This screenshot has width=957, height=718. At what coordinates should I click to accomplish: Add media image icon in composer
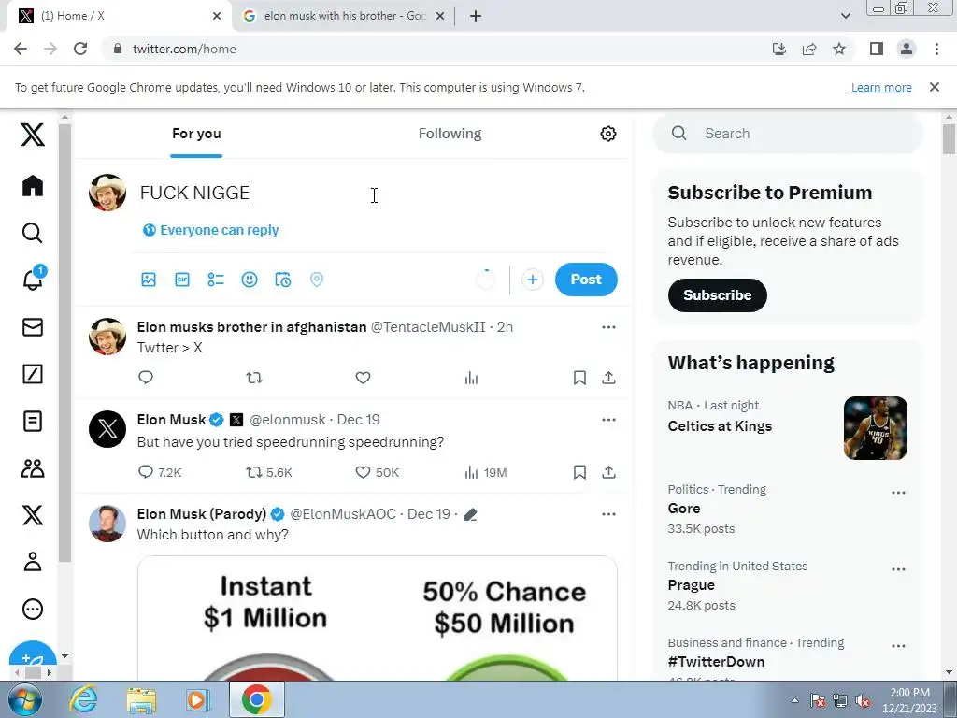pyautogui.click(x=149, y=280)
